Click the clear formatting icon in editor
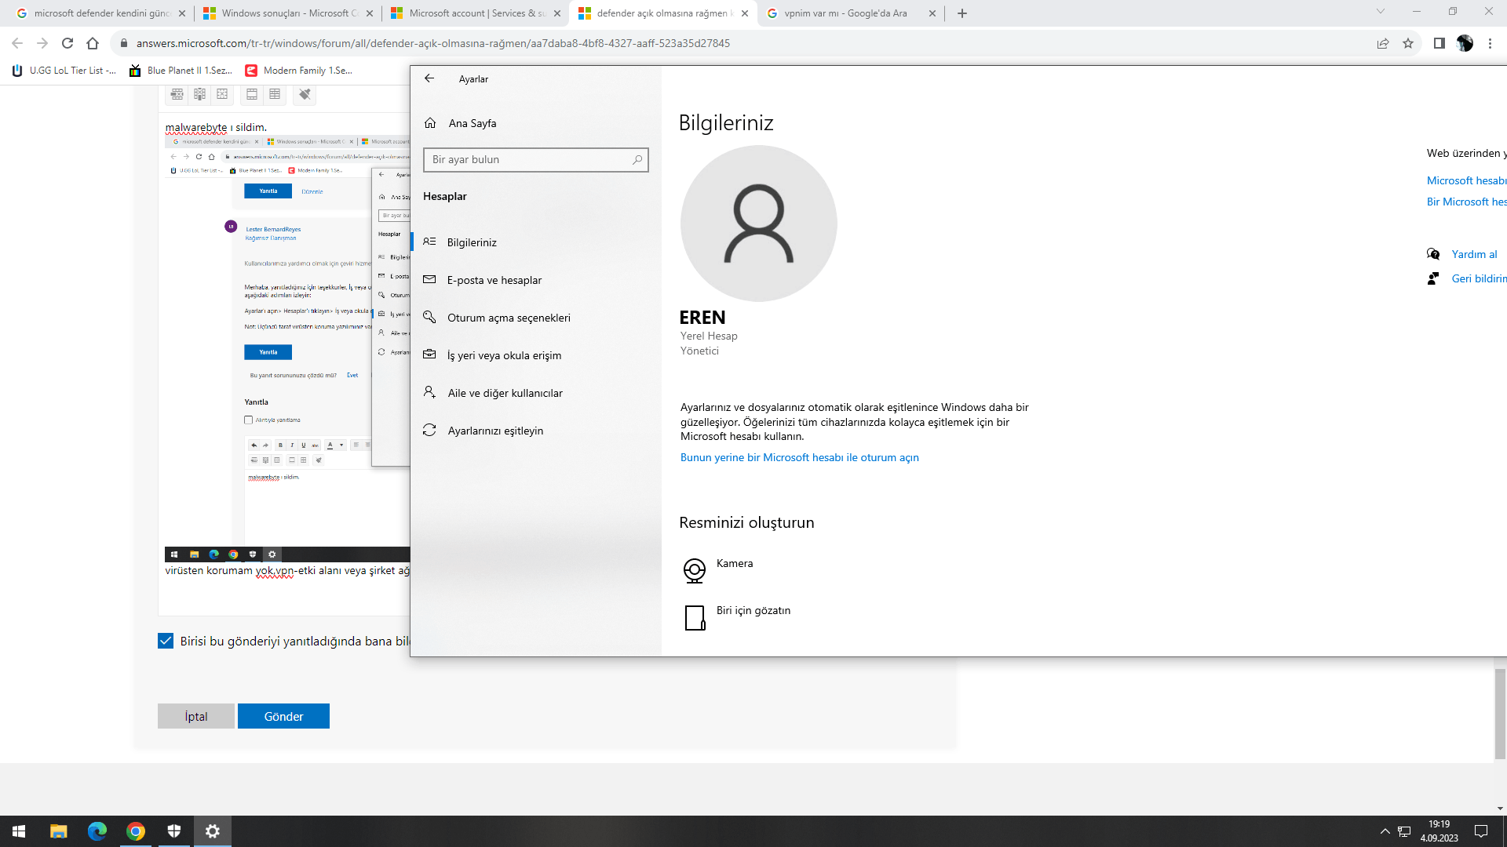Screen dimensions: 1507x847 click(305, 94)
